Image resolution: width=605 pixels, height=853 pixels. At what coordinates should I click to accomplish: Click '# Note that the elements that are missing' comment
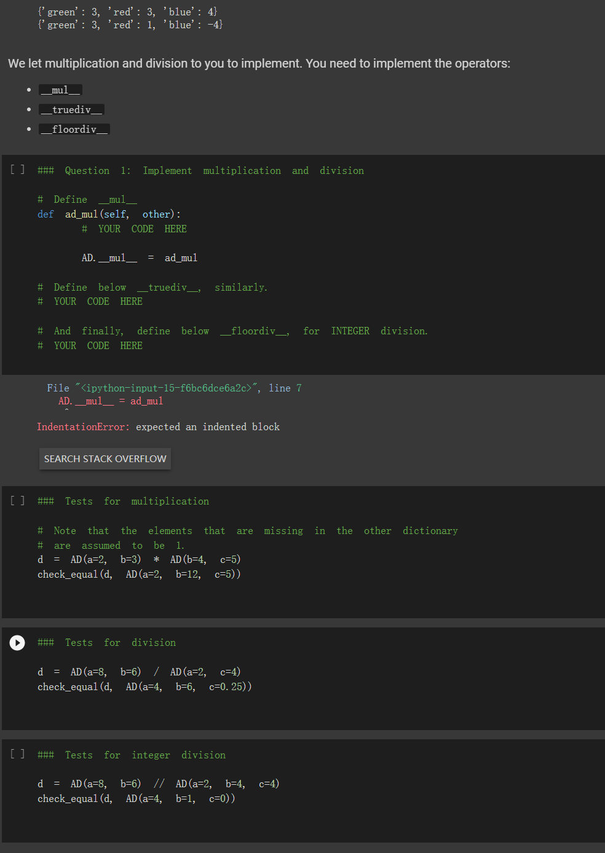click(x=248, y=531)
